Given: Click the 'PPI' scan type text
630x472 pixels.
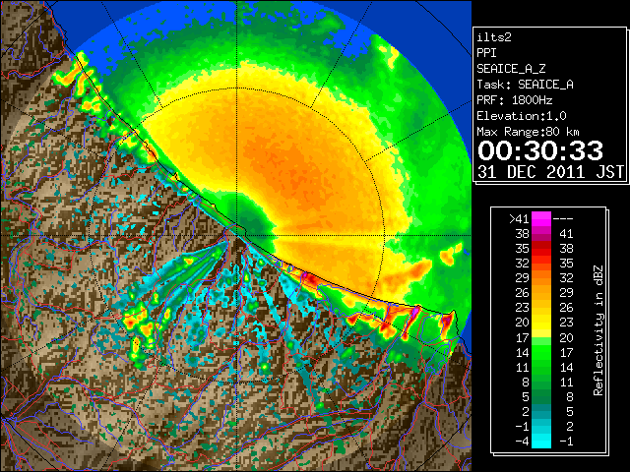Looking at the screenshot, I should (x=486, y=53).
